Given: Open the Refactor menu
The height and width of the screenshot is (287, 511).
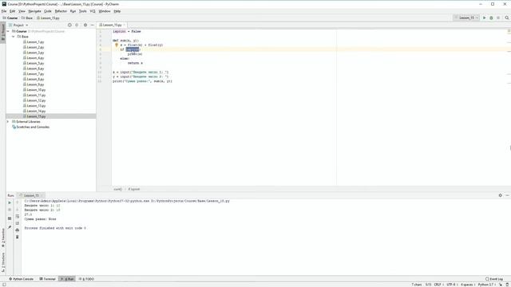Looking at the screenshot, I should click(x=61, y=11).
